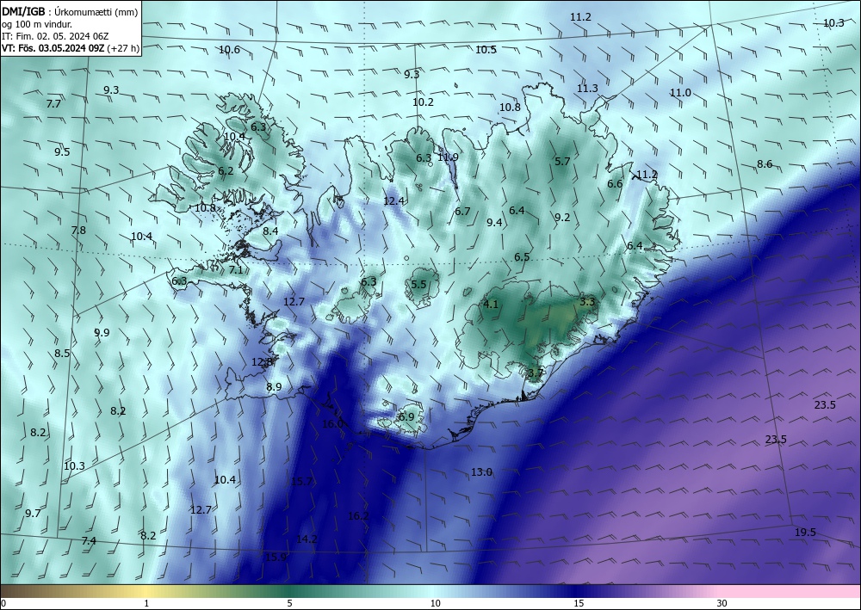Image resolution: width=861 pixels, height=610 pixels.
Task: Click the 6.2 value in the Westfjords
Action: [226, 171]
